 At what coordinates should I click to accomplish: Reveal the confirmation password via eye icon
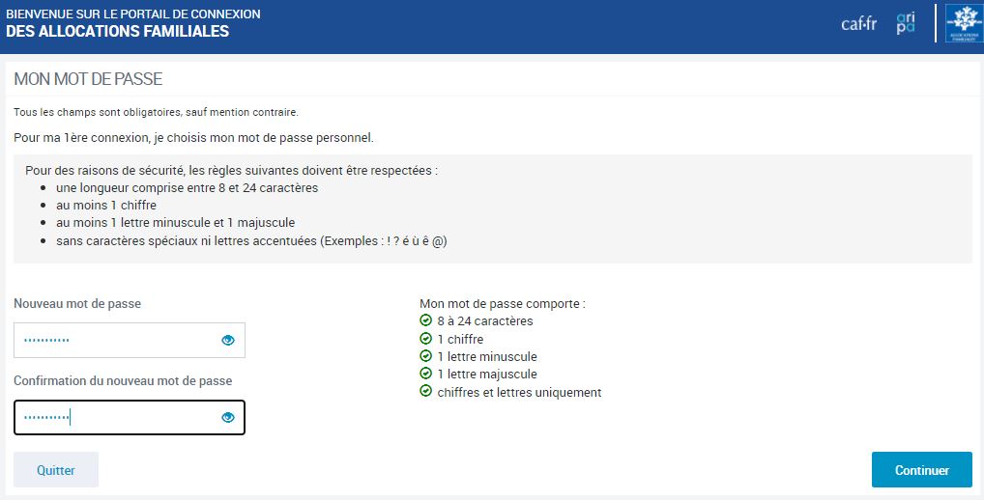(228, 417)
